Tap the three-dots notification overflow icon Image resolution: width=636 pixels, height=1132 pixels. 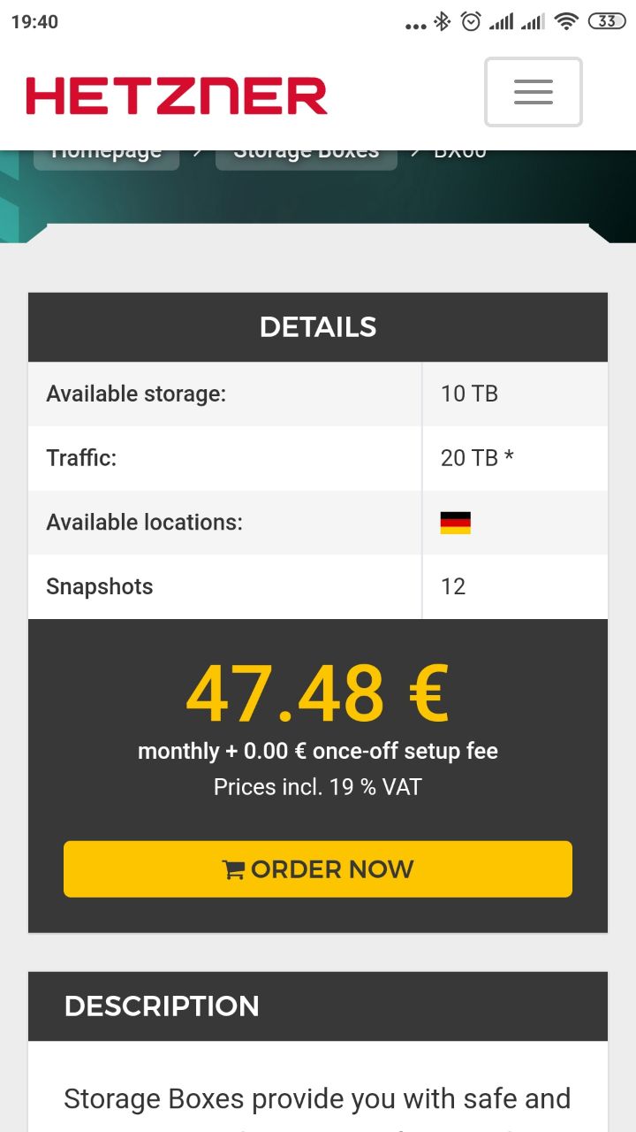416,27
